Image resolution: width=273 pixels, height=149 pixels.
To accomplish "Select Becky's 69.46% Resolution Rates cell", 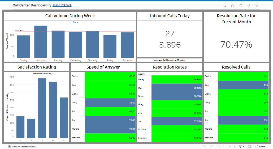I will click(177, 79).
